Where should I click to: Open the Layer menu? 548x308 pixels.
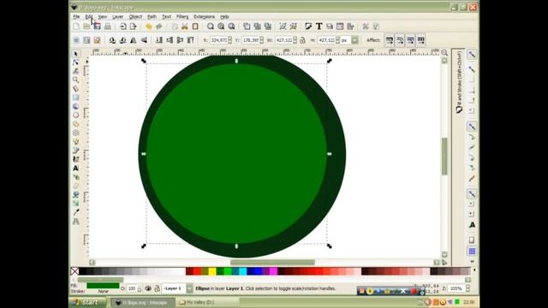(x=118, y=17)
